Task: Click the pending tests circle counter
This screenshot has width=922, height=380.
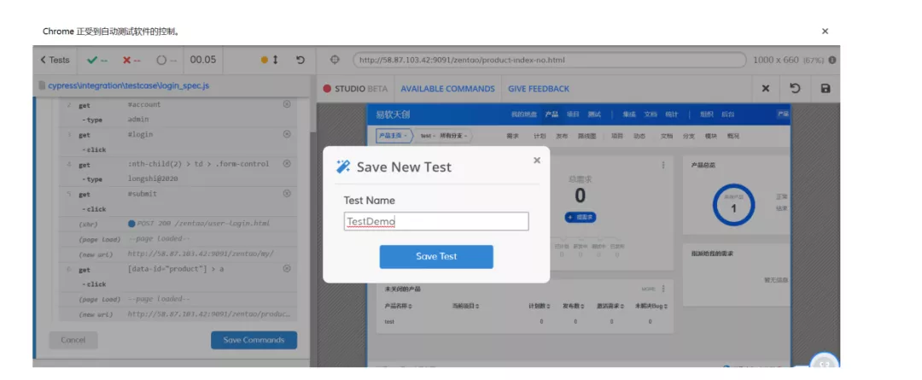Action: tap(166, 60)
